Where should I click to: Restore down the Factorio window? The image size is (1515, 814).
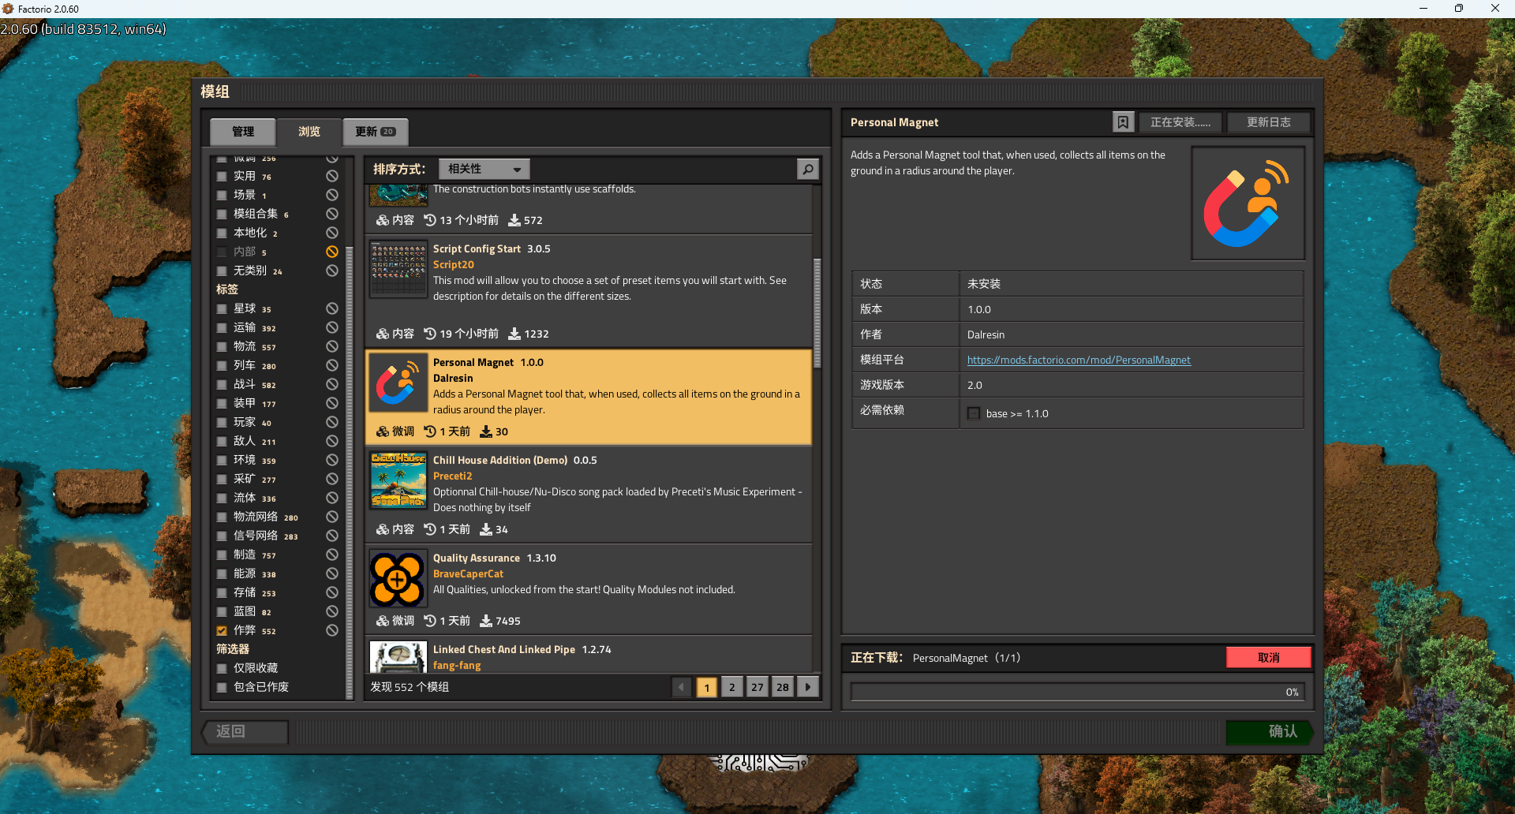coord(1459,9)
